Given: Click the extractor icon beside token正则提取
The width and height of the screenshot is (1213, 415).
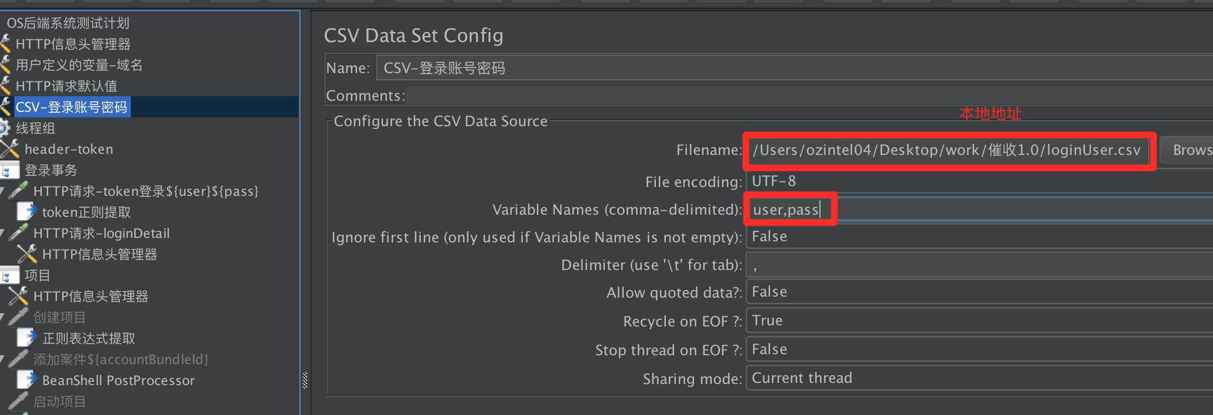Looking at the screenshot, I should point(27,212).
